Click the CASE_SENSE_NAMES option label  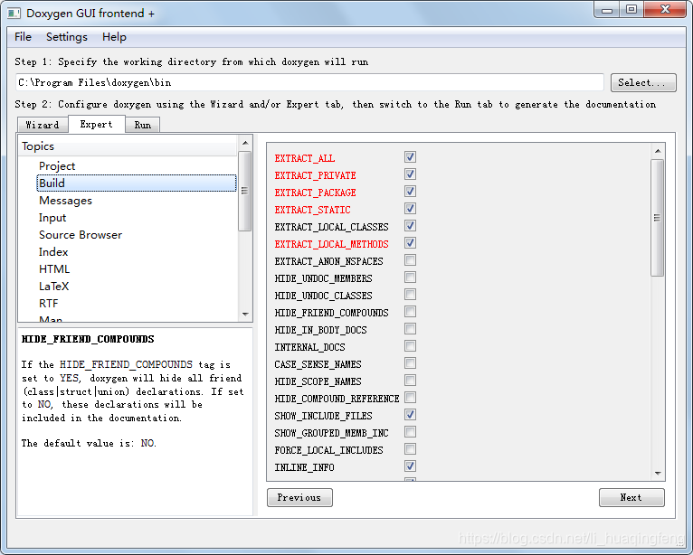coord(318,364)
